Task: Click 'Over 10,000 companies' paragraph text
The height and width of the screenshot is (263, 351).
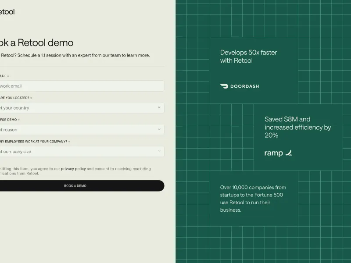Action: (x=253, y=199)
